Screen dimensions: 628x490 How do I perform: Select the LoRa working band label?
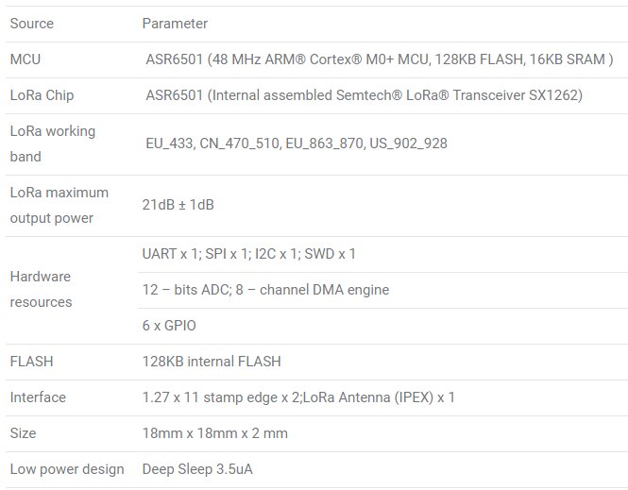click(x=53, y=144)
